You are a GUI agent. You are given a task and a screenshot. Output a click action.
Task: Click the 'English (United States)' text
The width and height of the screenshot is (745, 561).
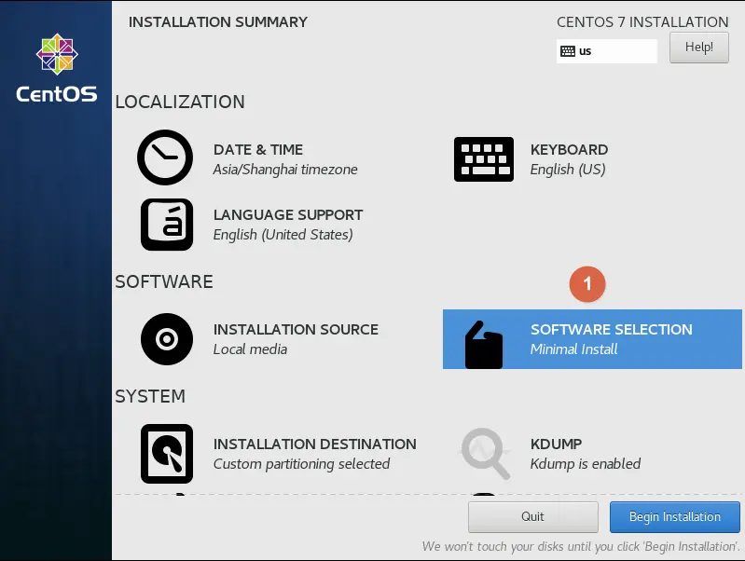click(283, 235)
